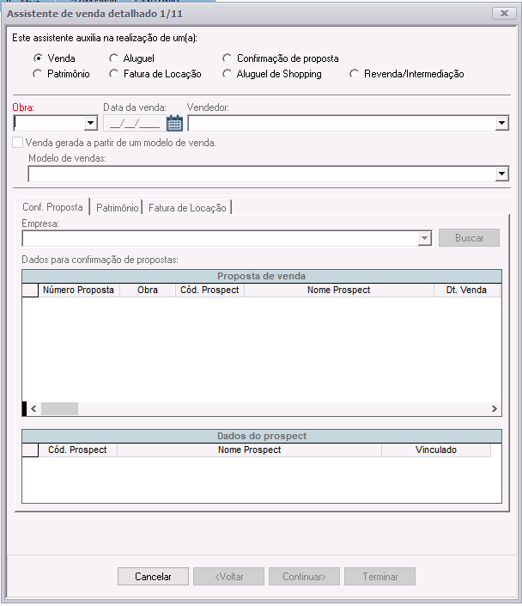The width and height of the screenshot is (522, 606).
Task: Click Nome Prospect header in Dados do prospect
Action: coord(250,450)
